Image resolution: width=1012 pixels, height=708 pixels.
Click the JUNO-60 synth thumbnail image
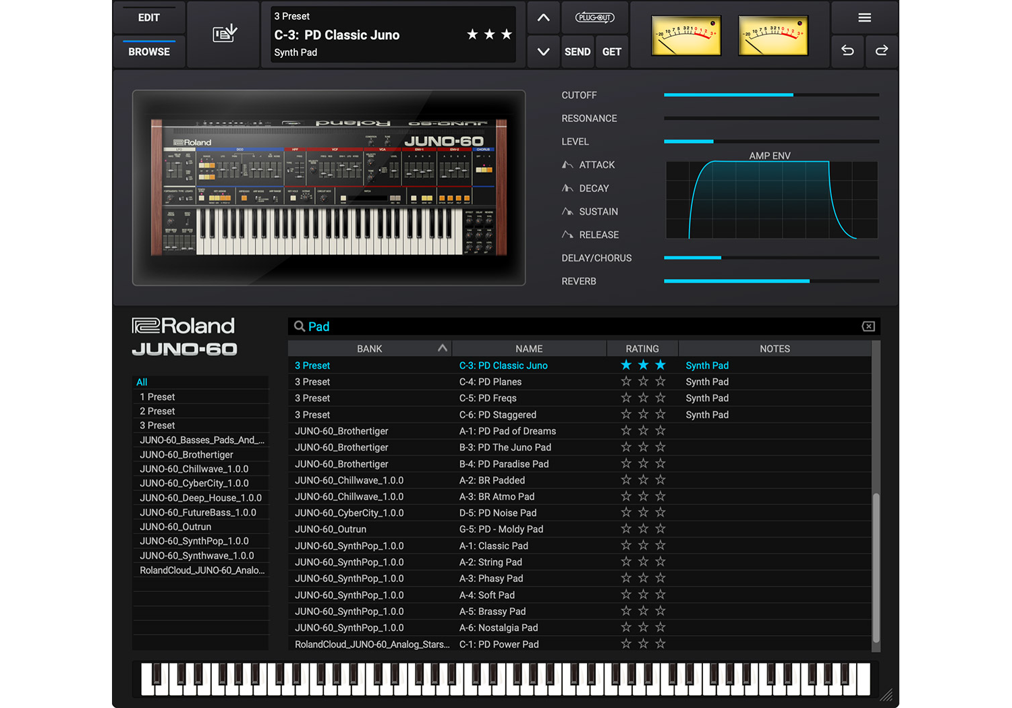click(x=329, y=188)
